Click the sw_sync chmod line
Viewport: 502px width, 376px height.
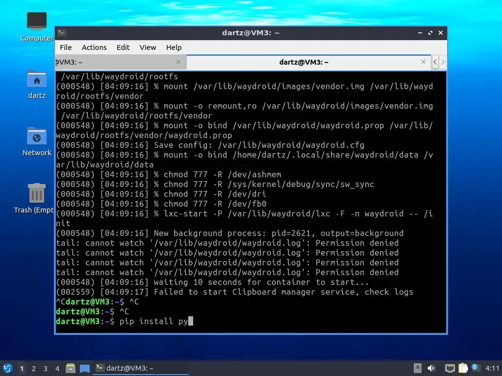coord(215,184)
